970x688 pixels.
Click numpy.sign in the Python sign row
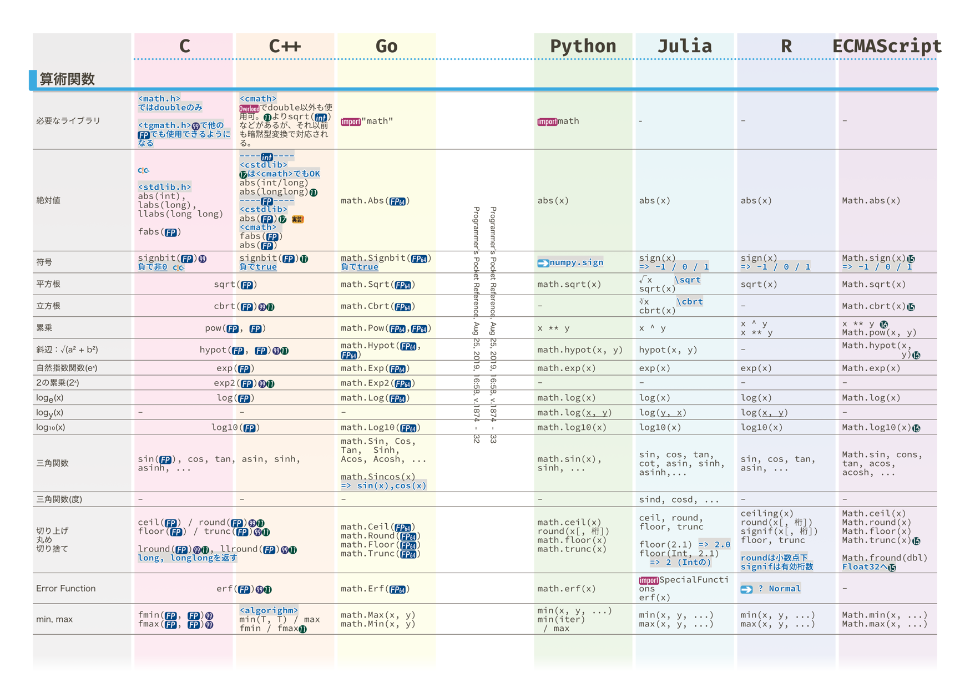pyautogui.click(x=577, y=262)
